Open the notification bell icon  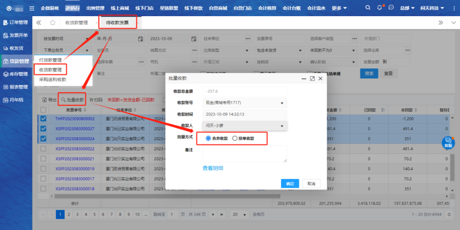380,8
